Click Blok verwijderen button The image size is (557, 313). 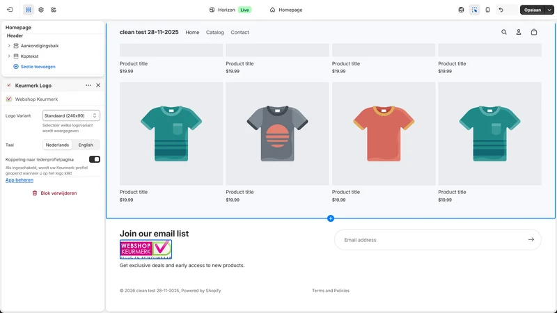point(54,193)
